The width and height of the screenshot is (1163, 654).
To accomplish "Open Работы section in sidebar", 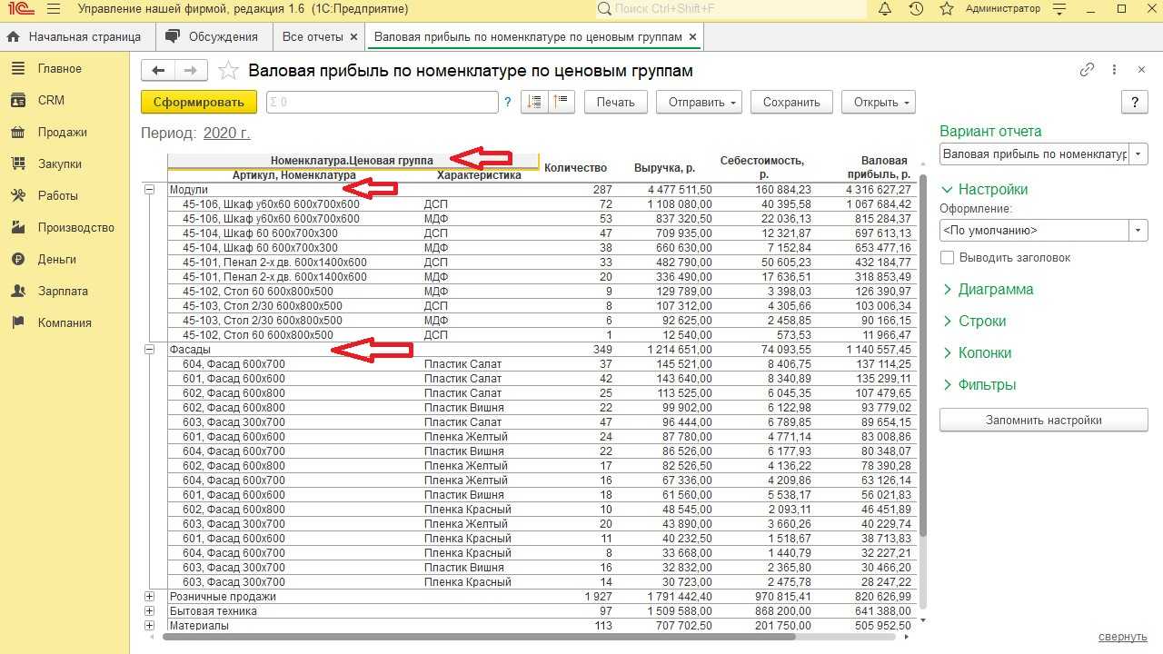I will 57,195.
